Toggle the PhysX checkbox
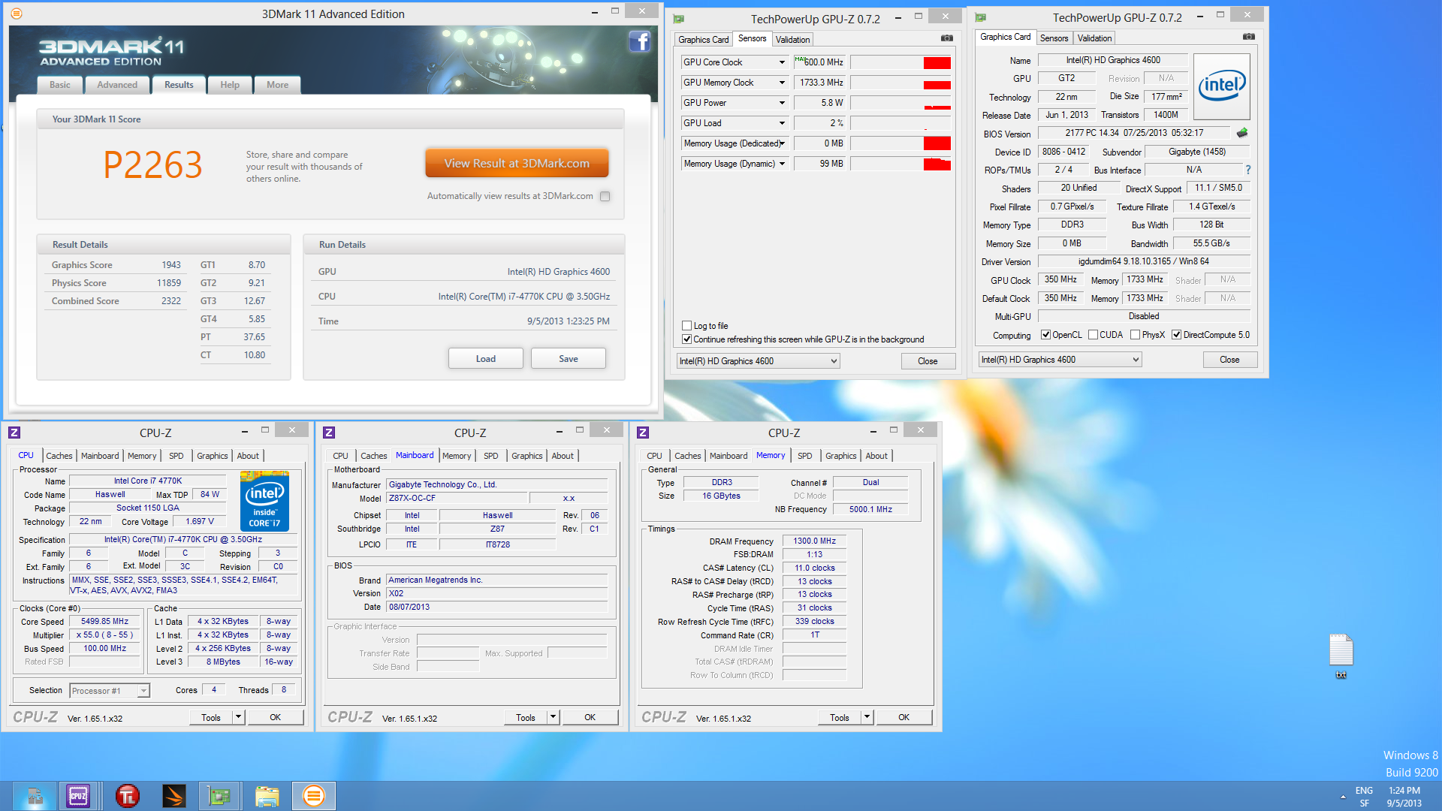1442x811 pixels. [1136, 335]
